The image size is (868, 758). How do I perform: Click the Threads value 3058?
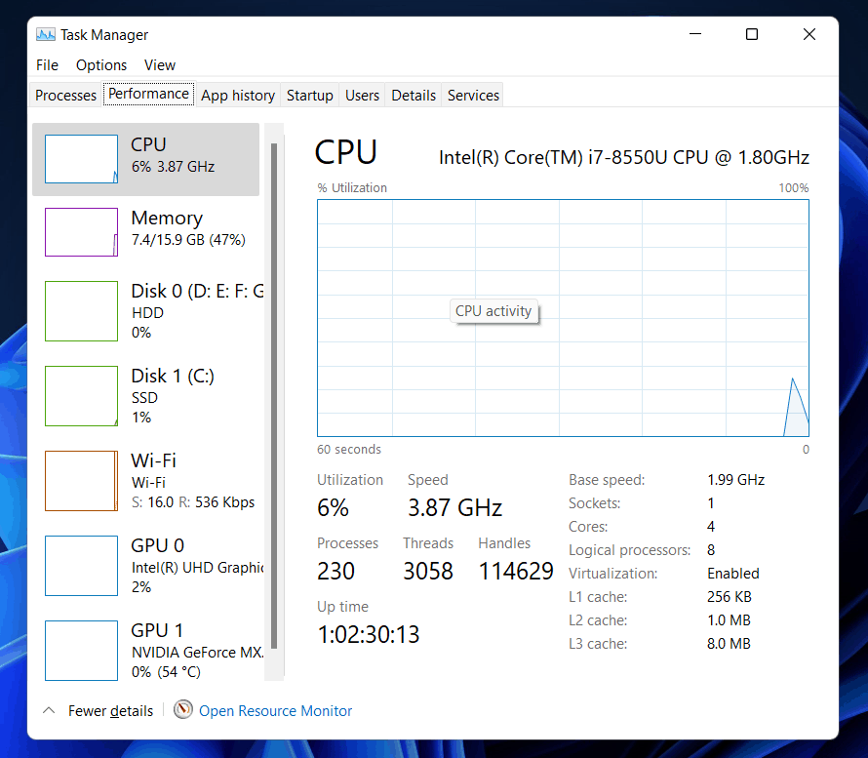tap(428, 571)
